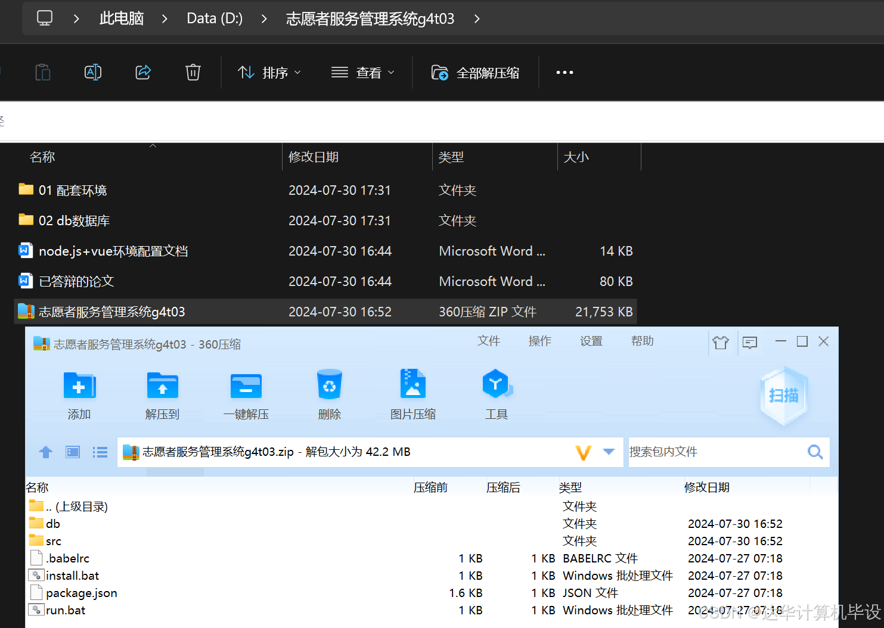Click the Share icon in Explorer toolbar

click(x=143, y=73)
